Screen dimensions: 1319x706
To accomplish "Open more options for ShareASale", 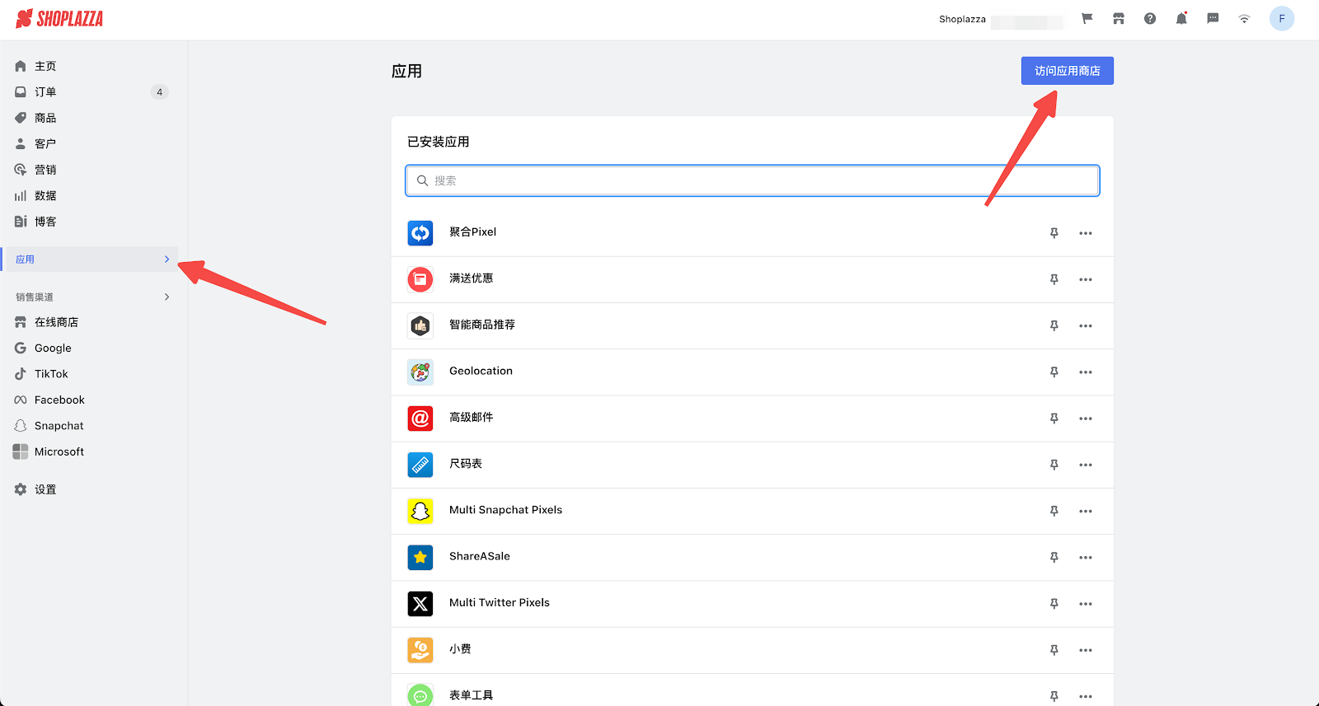I will [1086, 558].
